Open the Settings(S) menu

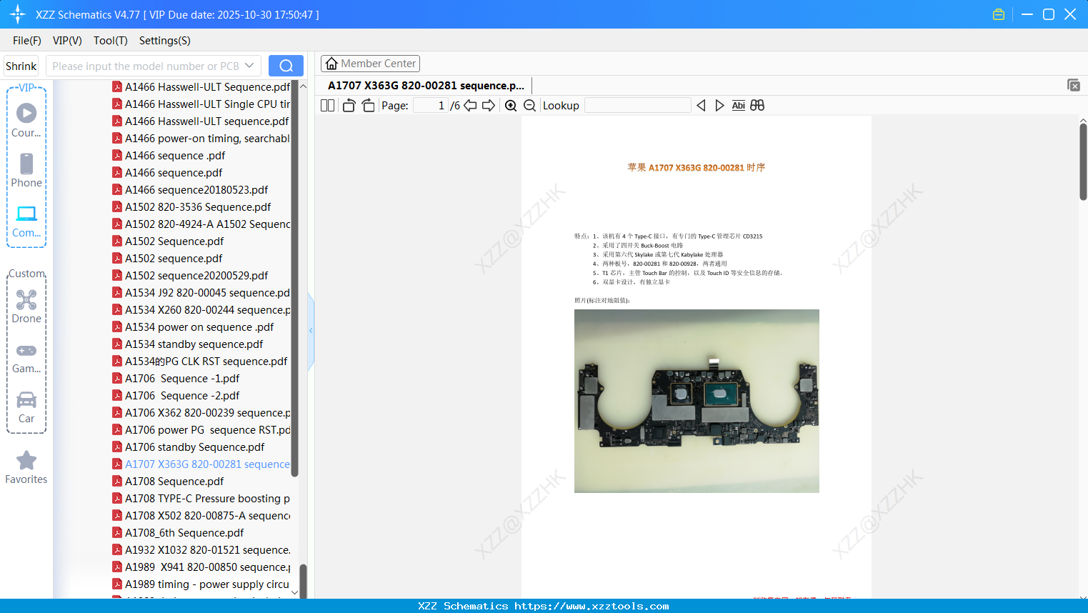(165, 41)
